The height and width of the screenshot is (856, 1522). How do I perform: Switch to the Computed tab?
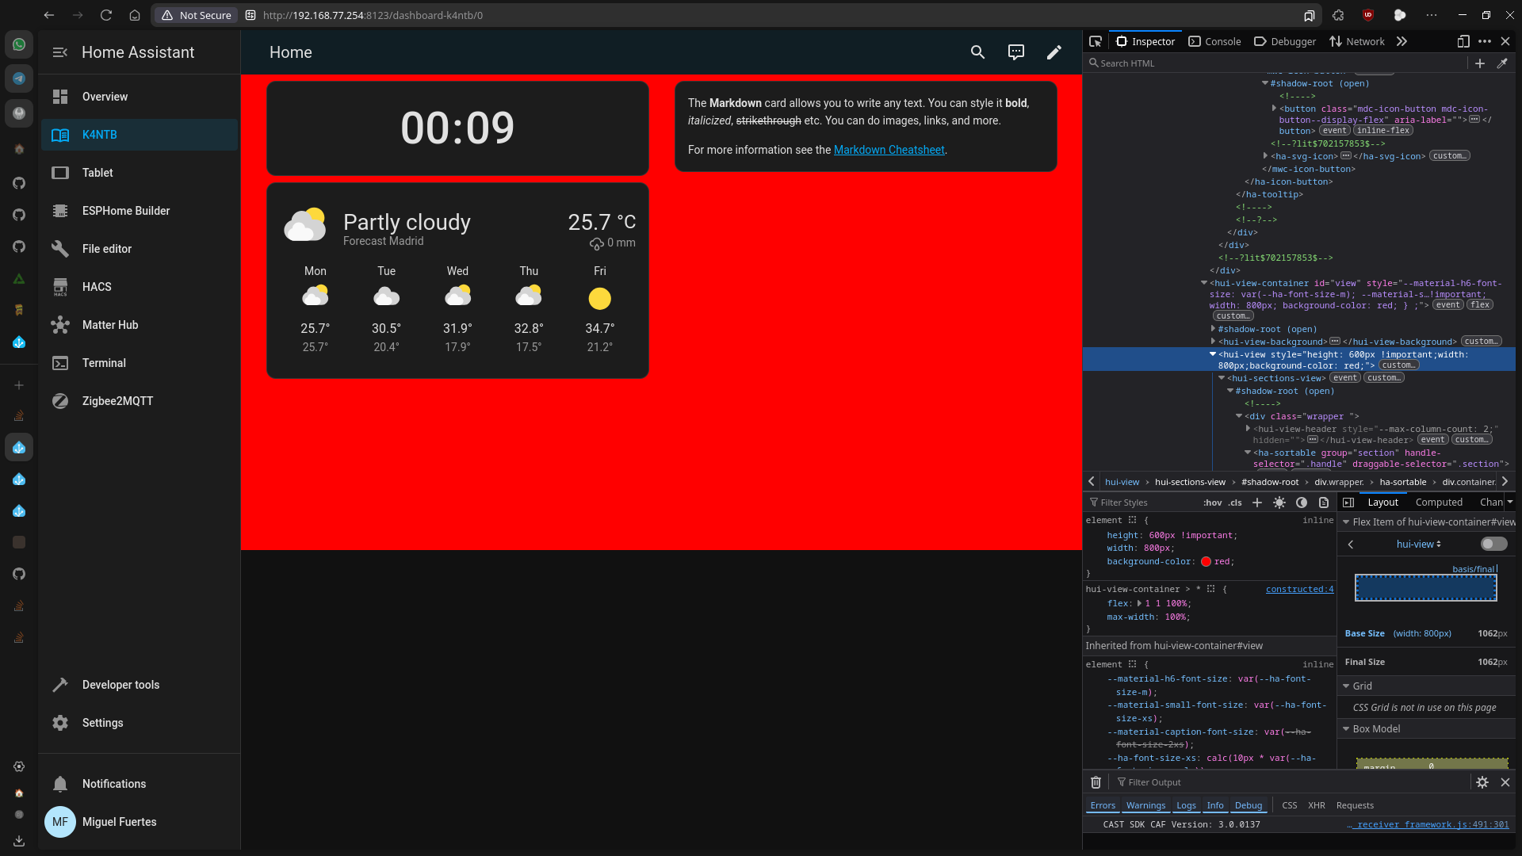(1440, 502)
